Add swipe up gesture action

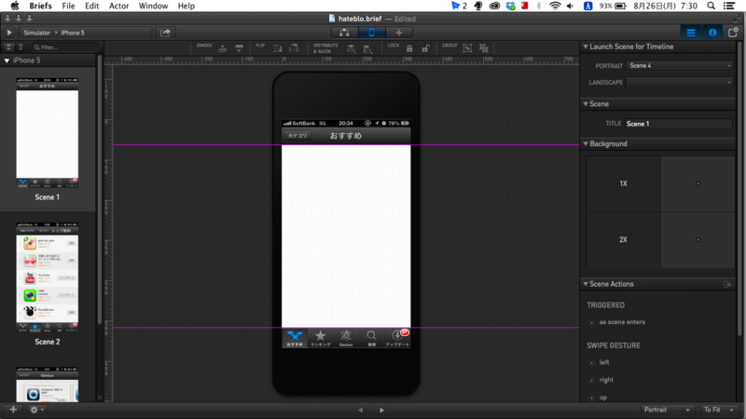point(592,398)
